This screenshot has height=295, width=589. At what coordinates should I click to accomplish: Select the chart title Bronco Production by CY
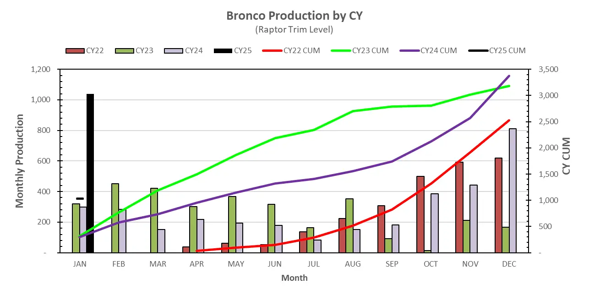click(x=294, y=16)
